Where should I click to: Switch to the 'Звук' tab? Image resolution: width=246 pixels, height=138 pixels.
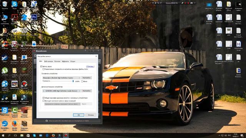tap(41, 61)
